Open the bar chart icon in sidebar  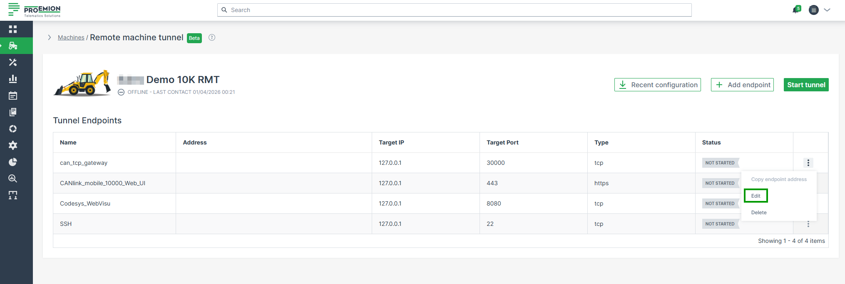tap(13, 79)
